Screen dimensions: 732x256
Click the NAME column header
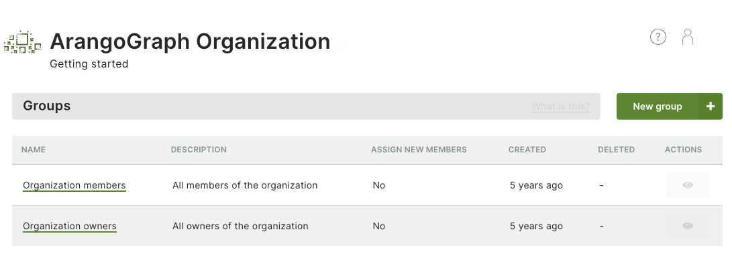tap(34, 150)
